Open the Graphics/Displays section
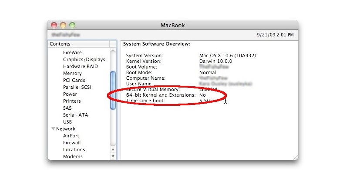 84,59
